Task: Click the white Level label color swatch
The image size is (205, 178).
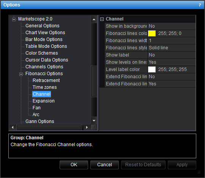Action: point(152,69)
